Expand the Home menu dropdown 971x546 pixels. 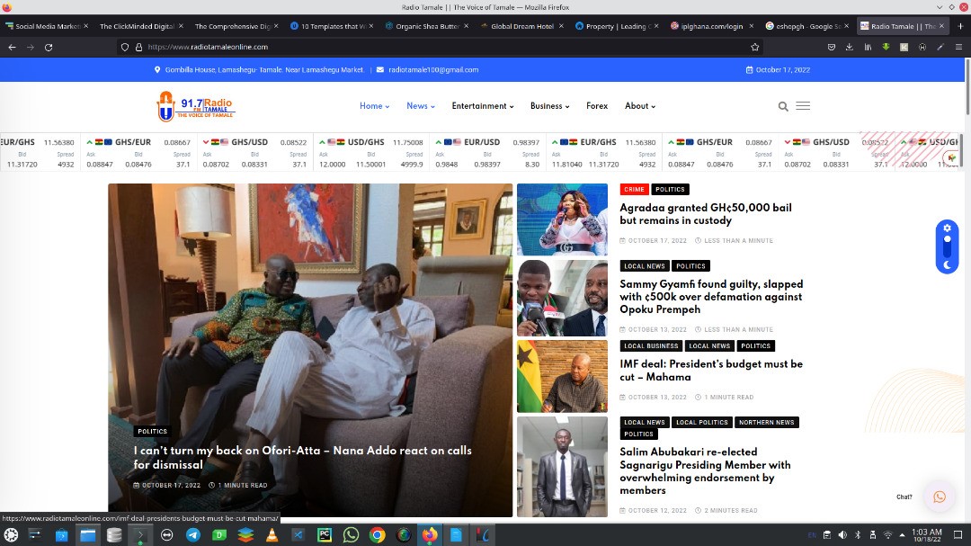[x=374, y=106]
